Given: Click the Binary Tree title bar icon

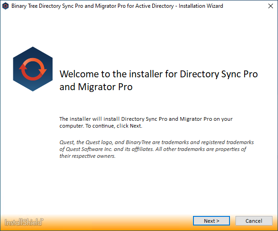Looking at the screenshot, I should [5, 6].
